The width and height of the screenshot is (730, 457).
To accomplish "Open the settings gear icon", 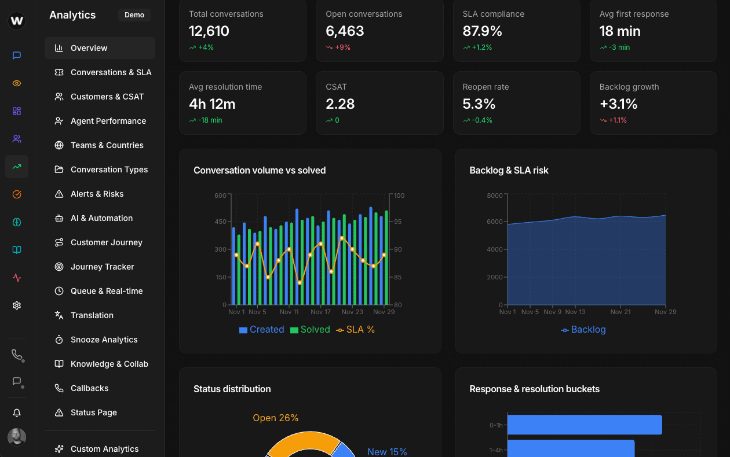I will coord(17,305).
